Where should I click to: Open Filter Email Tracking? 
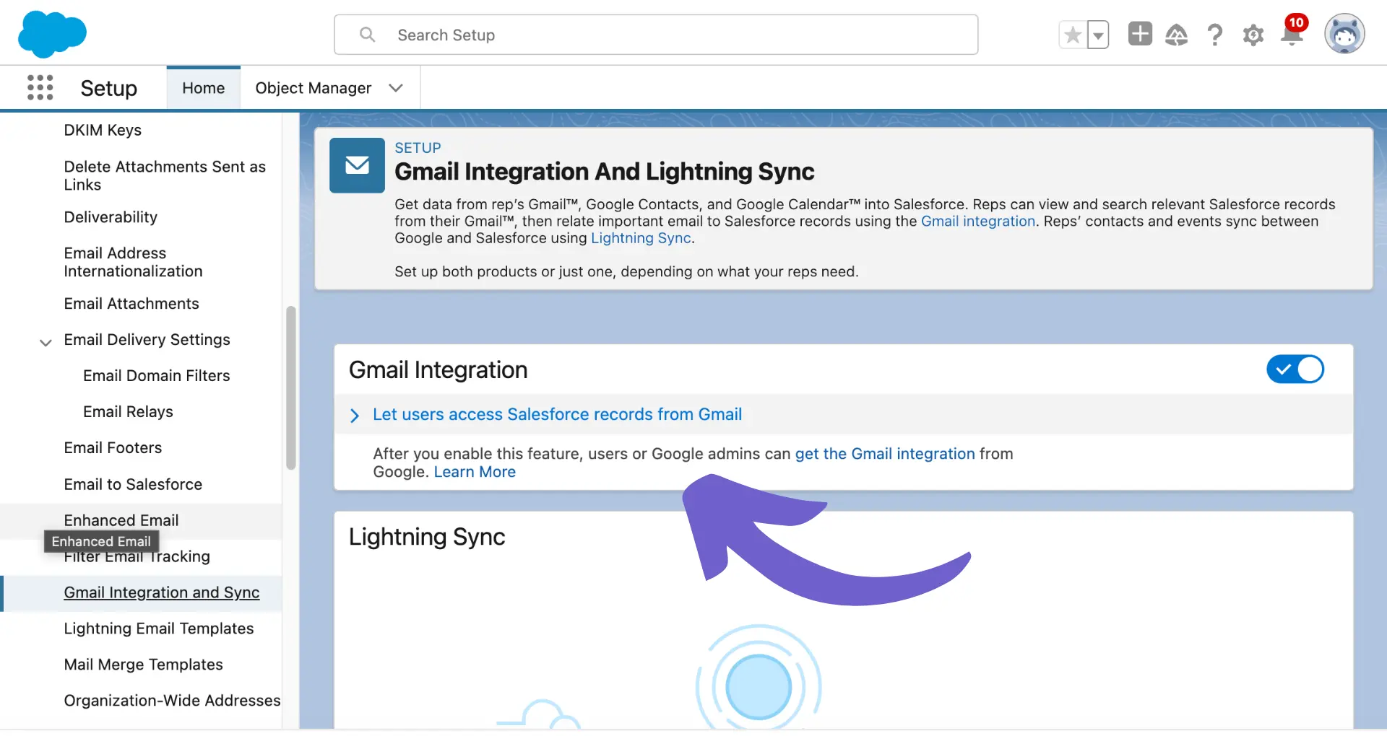137,556
